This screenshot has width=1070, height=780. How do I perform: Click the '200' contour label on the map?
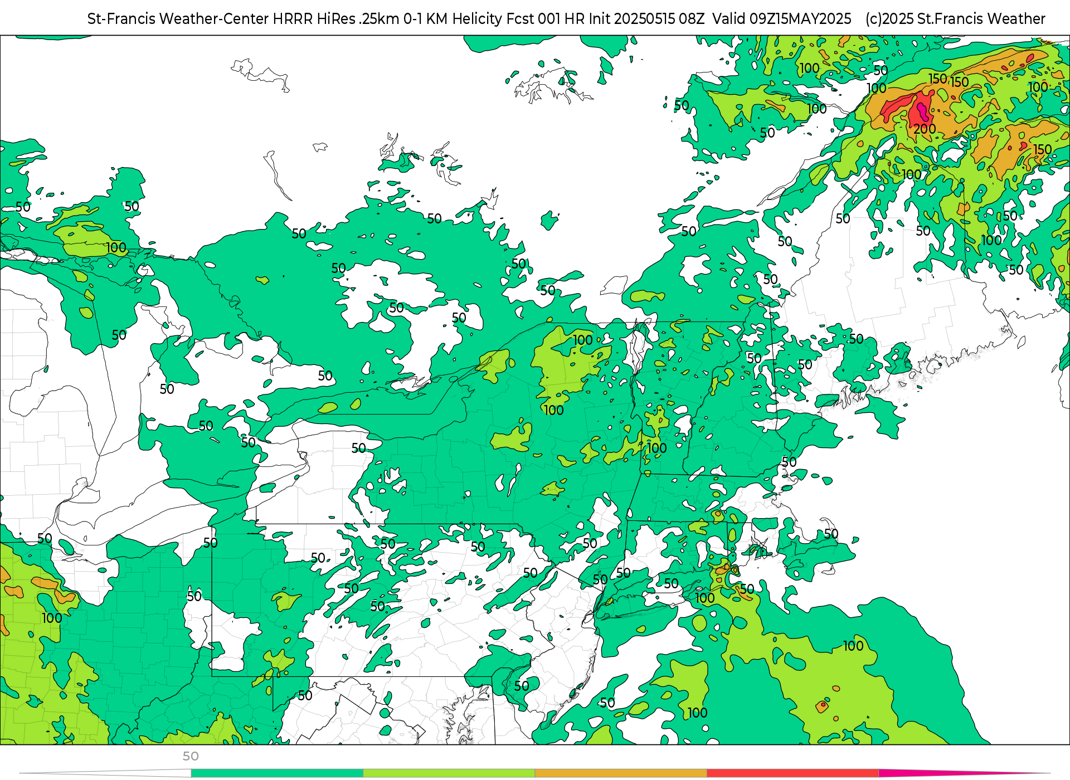(x=925, y=129)
